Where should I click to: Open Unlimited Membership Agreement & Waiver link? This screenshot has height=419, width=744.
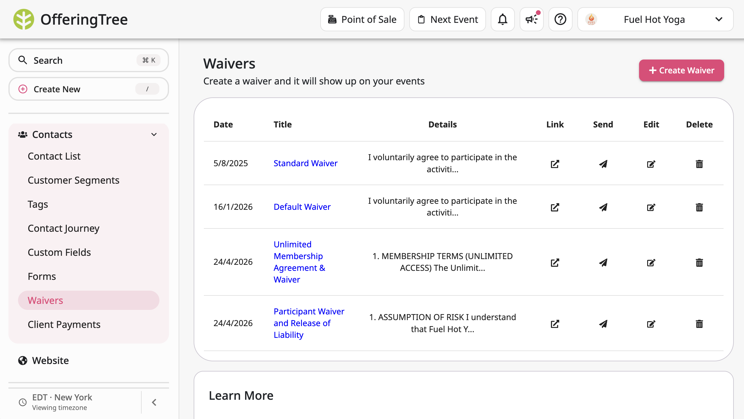(x=300, y=262)
